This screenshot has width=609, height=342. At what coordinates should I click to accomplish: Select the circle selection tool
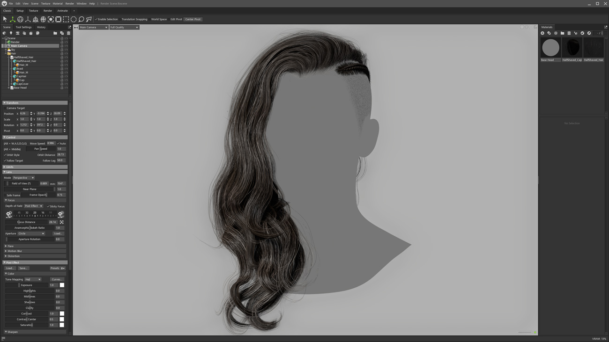point(74,19)
